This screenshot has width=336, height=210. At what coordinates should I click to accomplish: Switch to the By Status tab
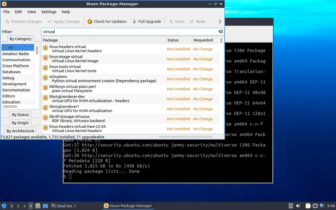[20, 115]
